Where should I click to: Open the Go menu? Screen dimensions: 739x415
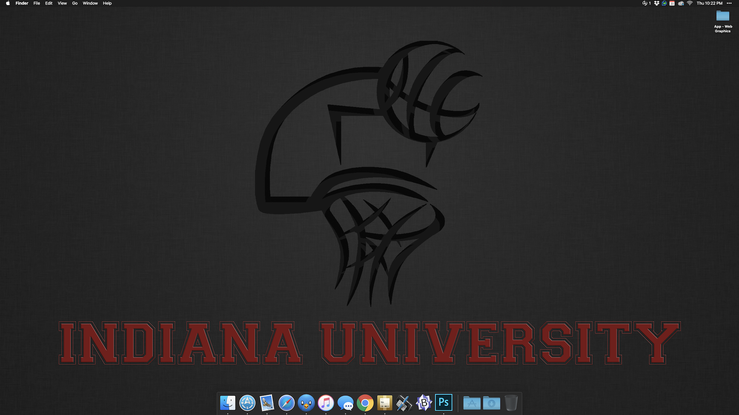(x=75, y=3)
